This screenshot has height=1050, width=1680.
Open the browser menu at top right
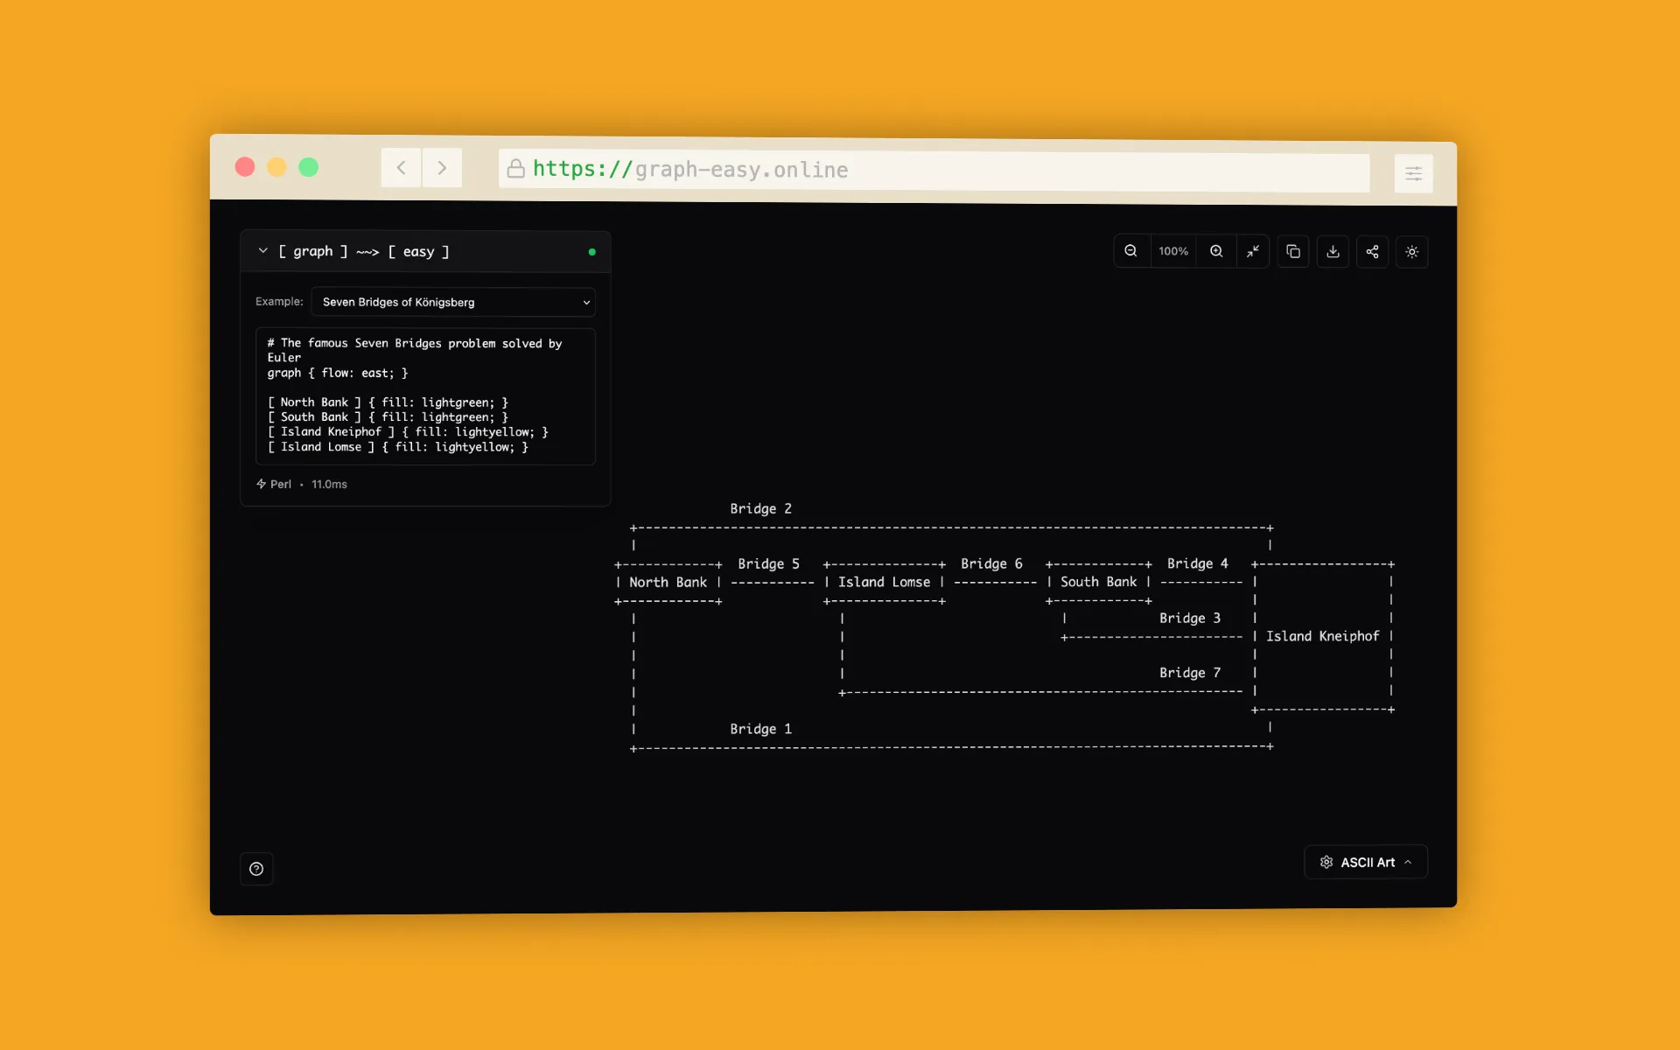click(x=1413, y=173)
